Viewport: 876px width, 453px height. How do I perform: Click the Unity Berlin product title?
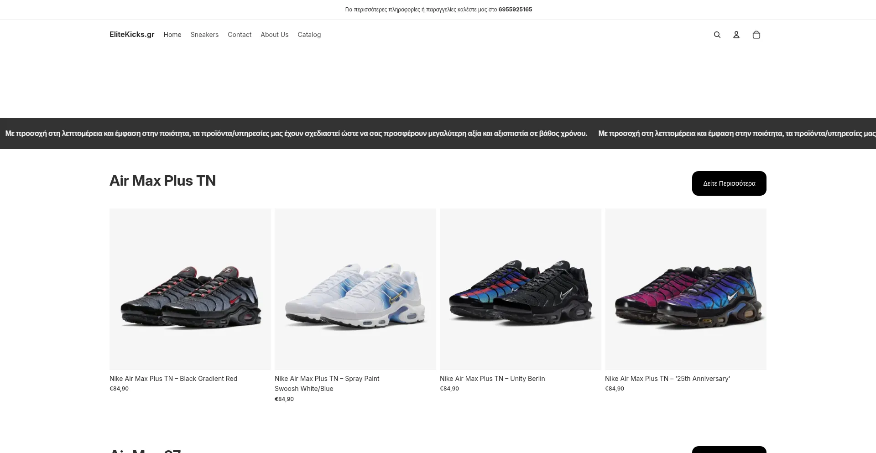pyautogui.click(x=492, y=379)
